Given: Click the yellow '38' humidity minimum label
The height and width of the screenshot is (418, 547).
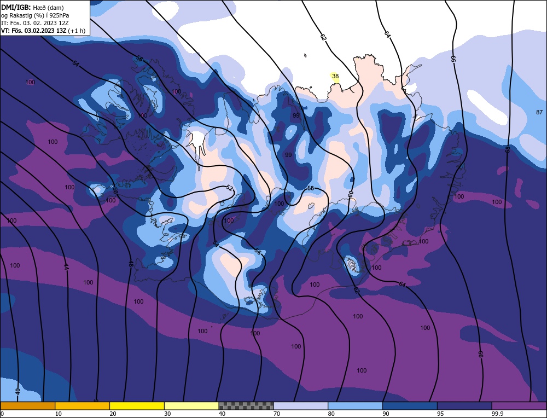Looking at the screenshot, I should [x=335, y=76].
